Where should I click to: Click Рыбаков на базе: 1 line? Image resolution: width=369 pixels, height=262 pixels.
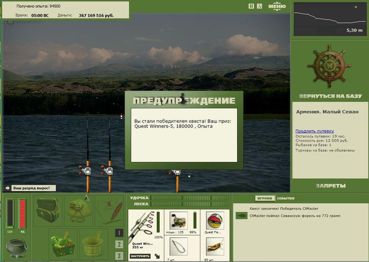[313, 145]
